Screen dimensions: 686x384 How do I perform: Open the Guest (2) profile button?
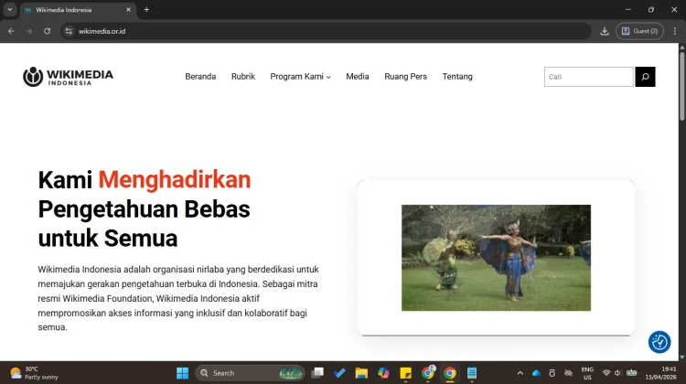[639, 31]
